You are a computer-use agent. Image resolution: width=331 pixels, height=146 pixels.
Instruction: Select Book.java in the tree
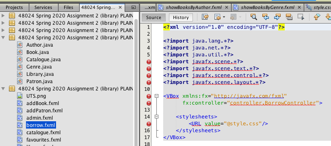click(38, 52)
